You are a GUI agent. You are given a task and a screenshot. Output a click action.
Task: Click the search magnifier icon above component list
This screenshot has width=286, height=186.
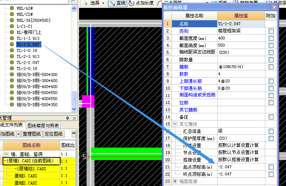point(73,1)
